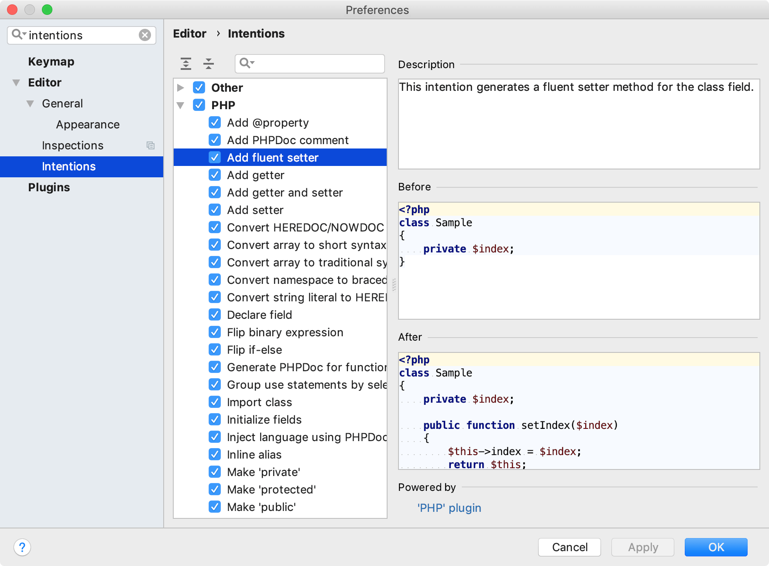Select Convert array to short syntax row
The height and width of the screenshot is (566, 769).
[280, 245]
